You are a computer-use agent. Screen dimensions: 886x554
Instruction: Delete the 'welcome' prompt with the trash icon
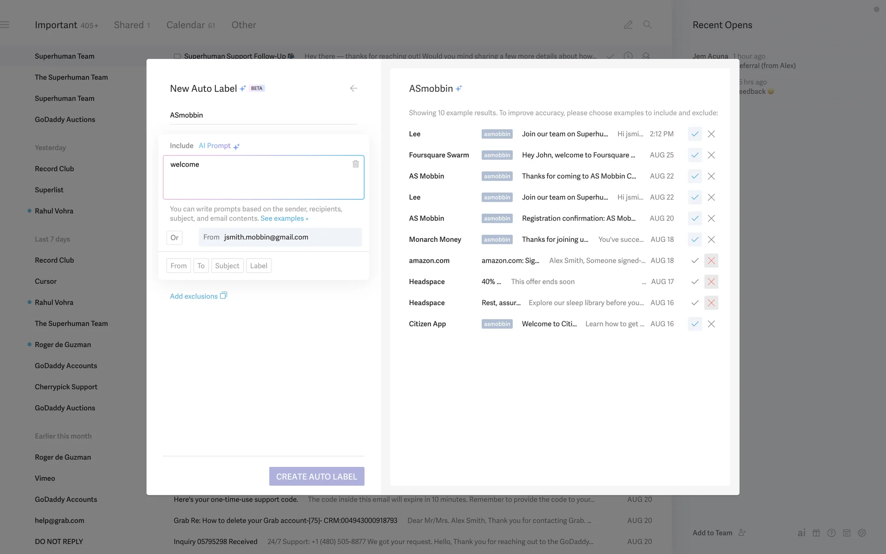tap(355, 164)
